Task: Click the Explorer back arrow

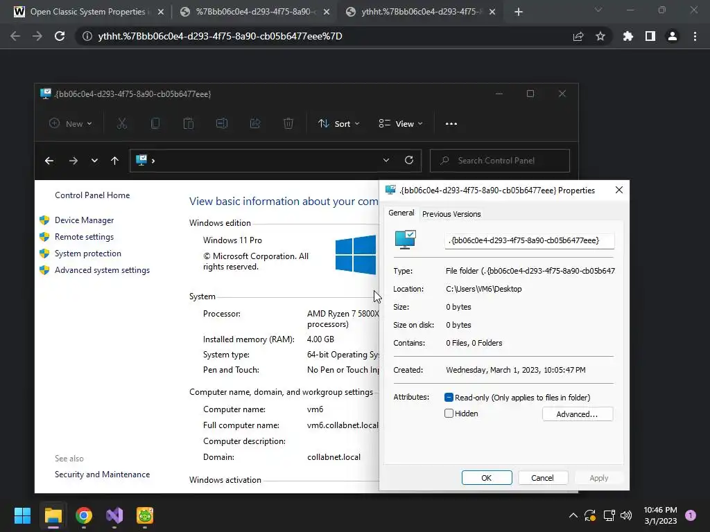Action: click(49, 161)
